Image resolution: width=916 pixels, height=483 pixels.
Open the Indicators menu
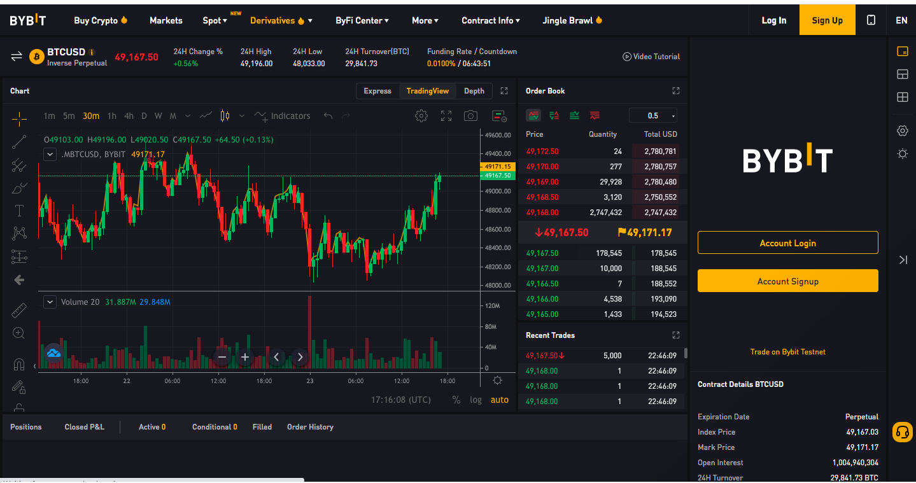pos(282,116)
